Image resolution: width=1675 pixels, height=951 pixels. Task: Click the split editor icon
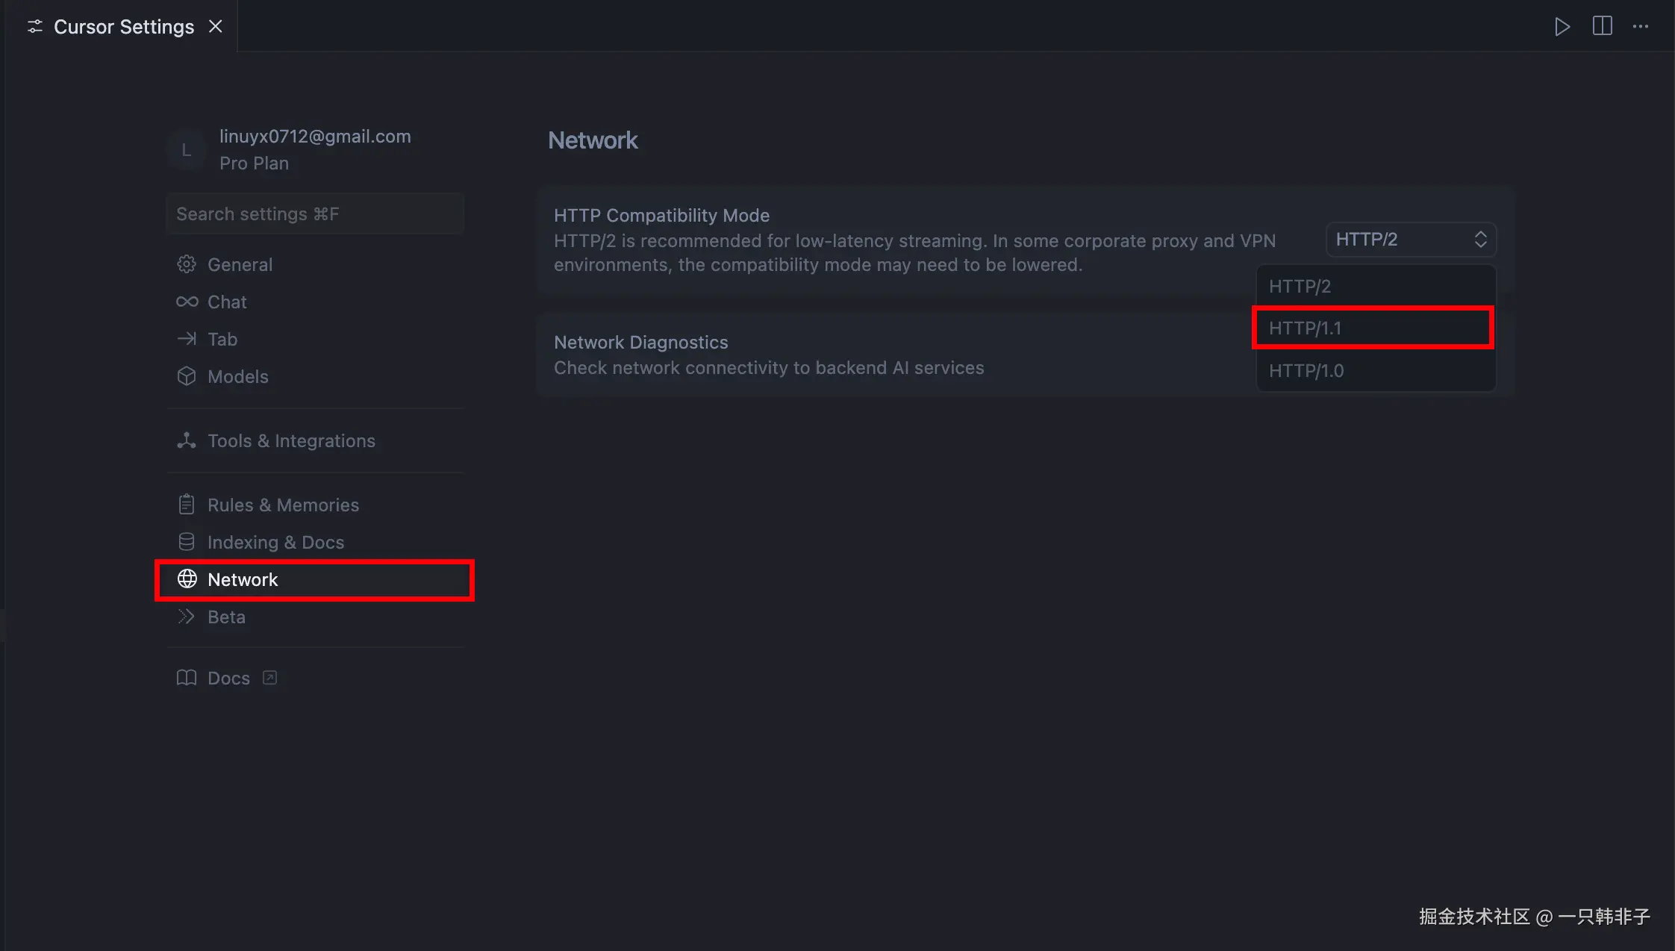click(x=1602, y=26)
